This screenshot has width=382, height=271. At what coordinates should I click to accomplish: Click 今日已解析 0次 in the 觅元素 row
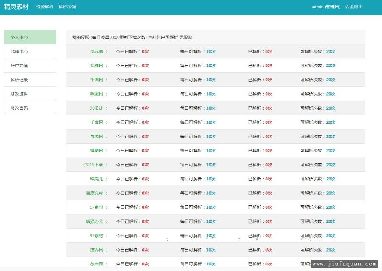(132, 51)
